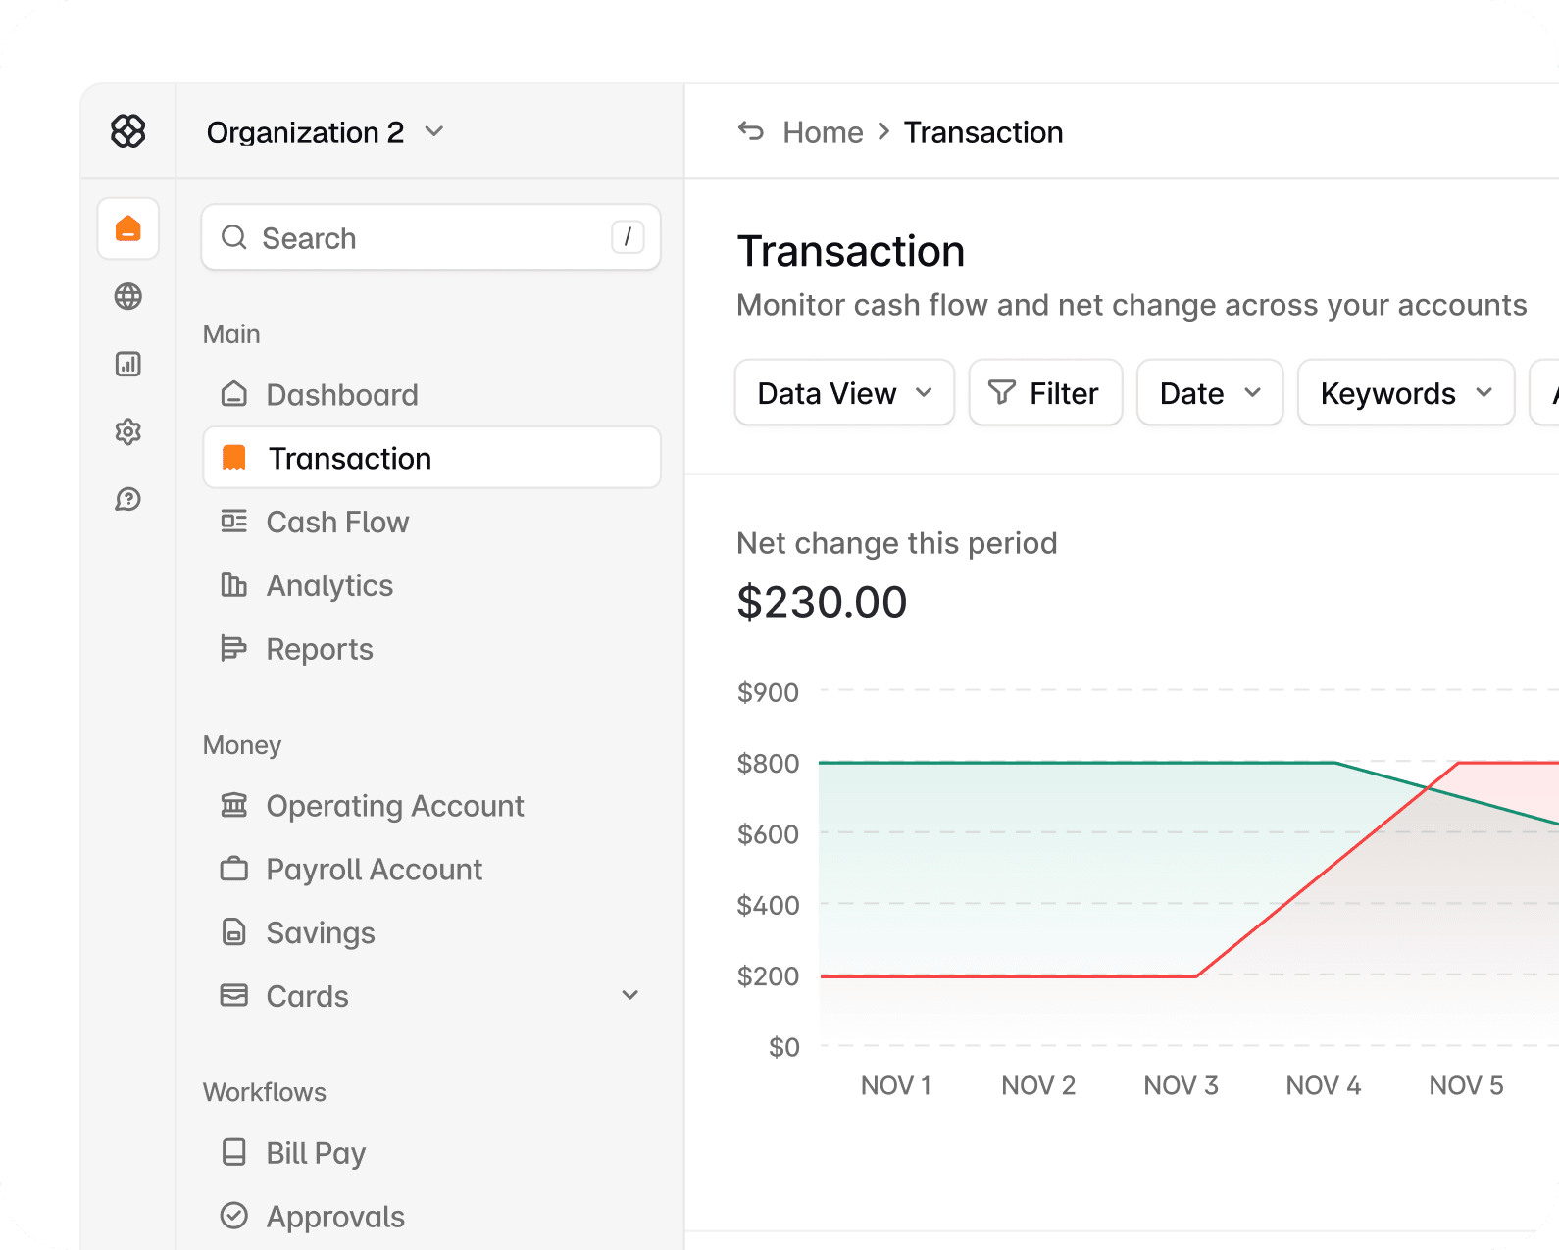Open settings gear icon in rail

point(127,431)
